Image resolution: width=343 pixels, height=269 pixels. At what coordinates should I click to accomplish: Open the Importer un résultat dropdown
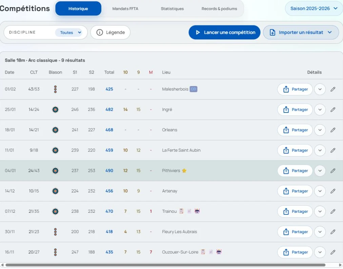[301, 33]
